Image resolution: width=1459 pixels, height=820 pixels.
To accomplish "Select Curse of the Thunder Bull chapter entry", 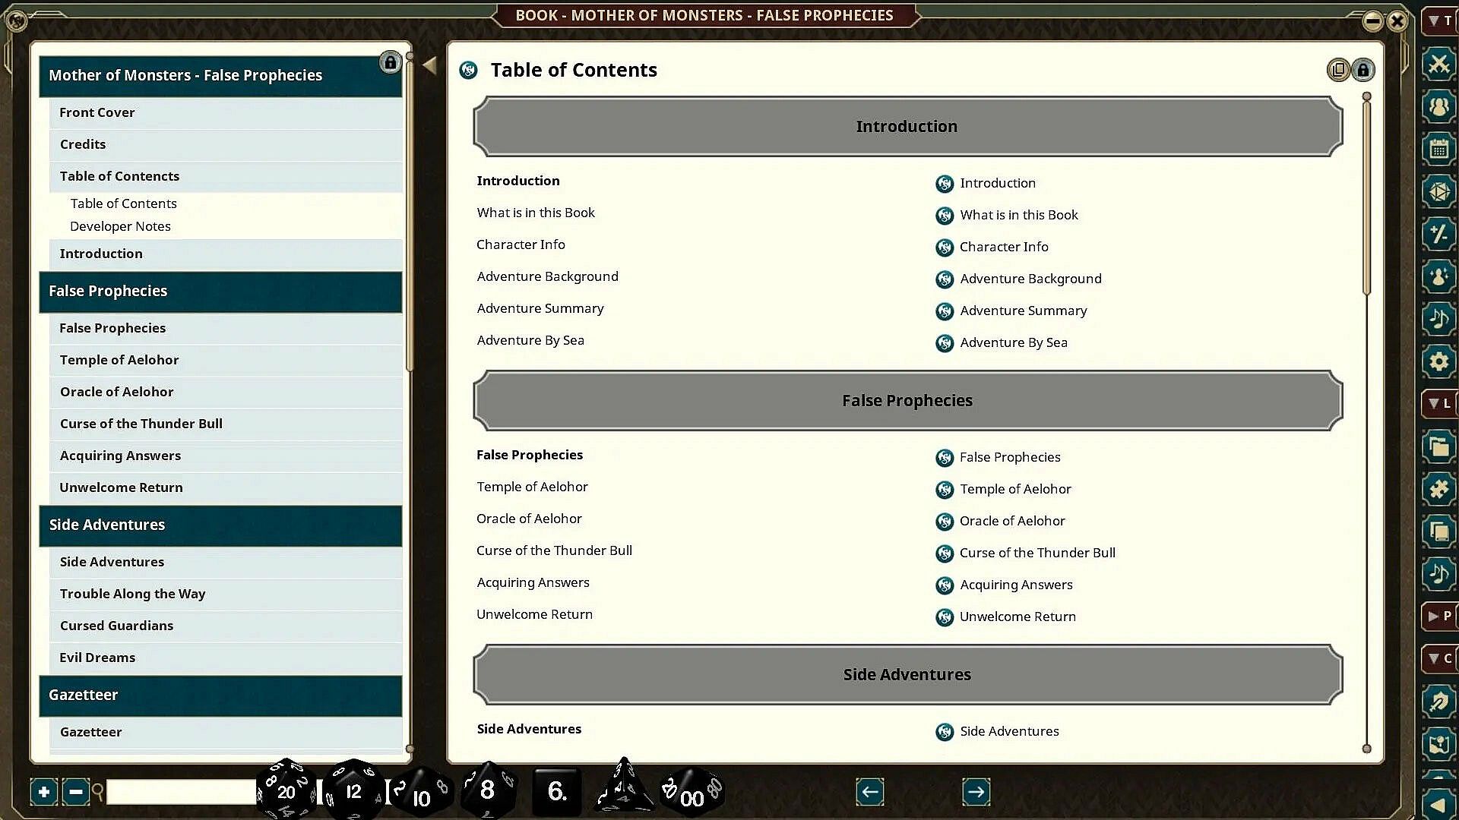I will (141, 424).
